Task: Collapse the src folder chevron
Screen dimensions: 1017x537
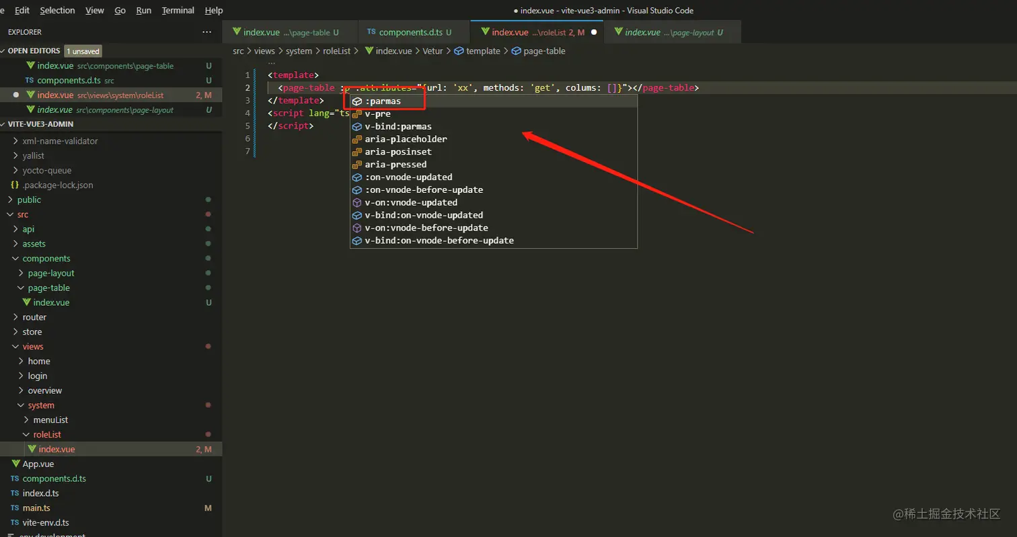Action: point(9,214)
